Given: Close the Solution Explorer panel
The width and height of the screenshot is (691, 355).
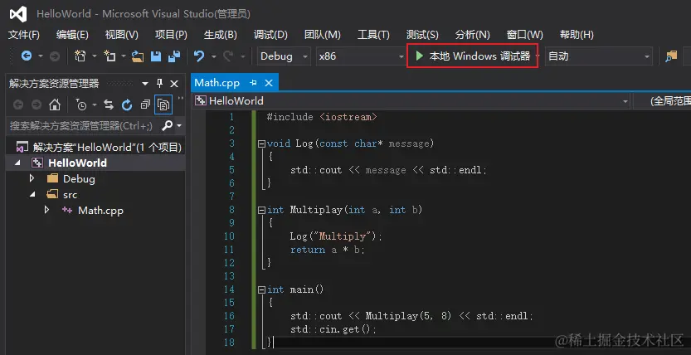Looking at the screenshot, I should [174, 84].
